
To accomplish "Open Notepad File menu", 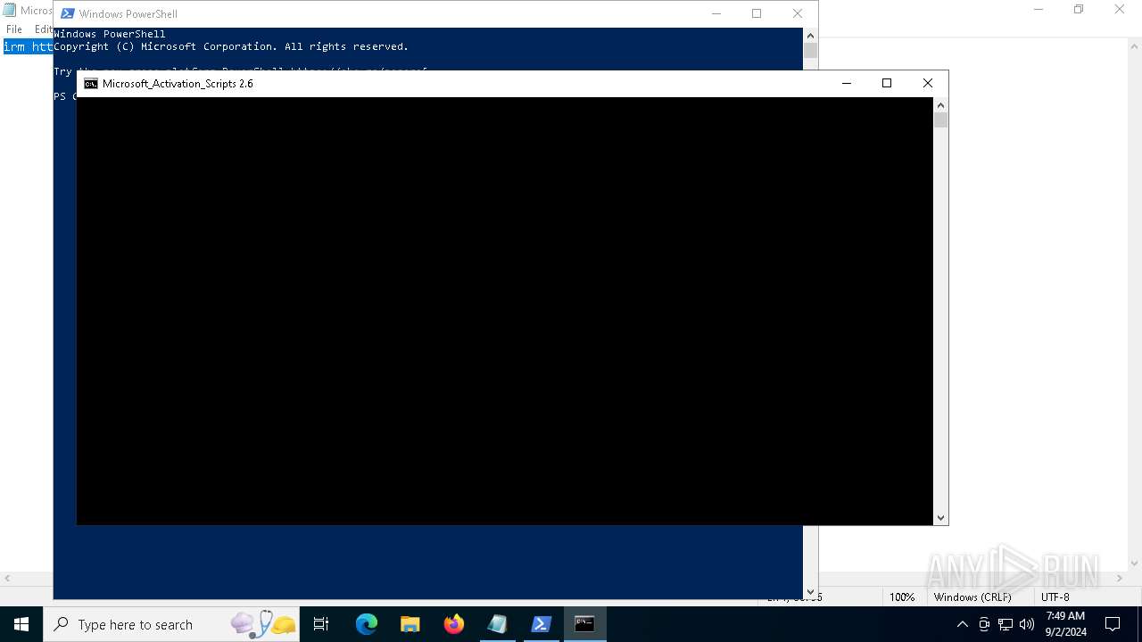I will pos(14,29).
